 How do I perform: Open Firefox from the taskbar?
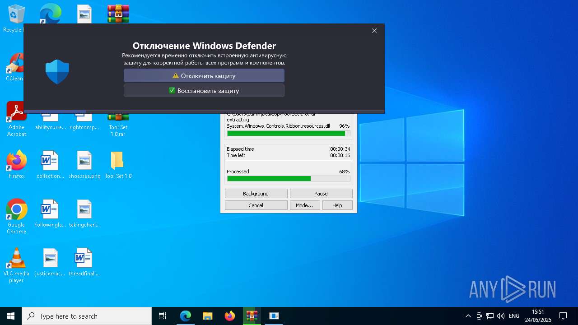[230, 316]
